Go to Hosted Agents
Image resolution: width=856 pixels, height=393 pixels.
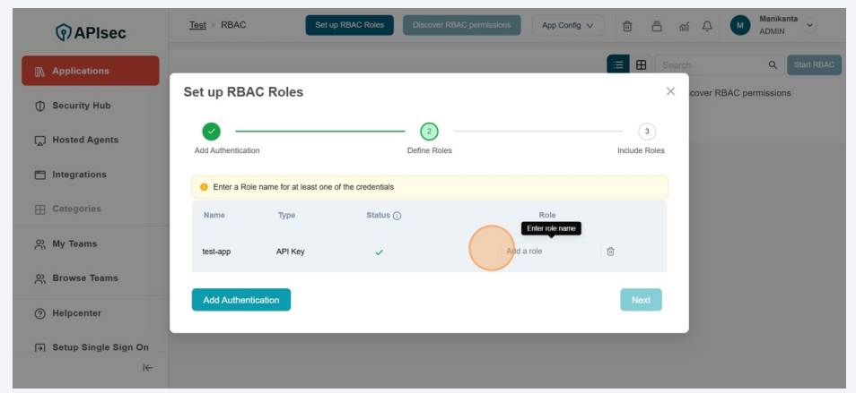pos(84,141)
